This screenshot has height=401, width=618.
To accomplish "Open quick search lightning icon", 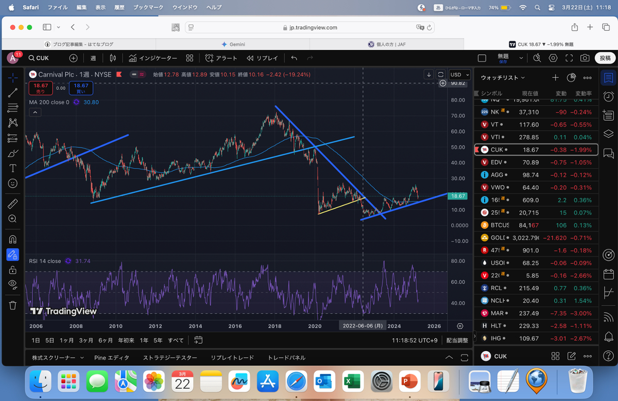I will click(537, 58).
